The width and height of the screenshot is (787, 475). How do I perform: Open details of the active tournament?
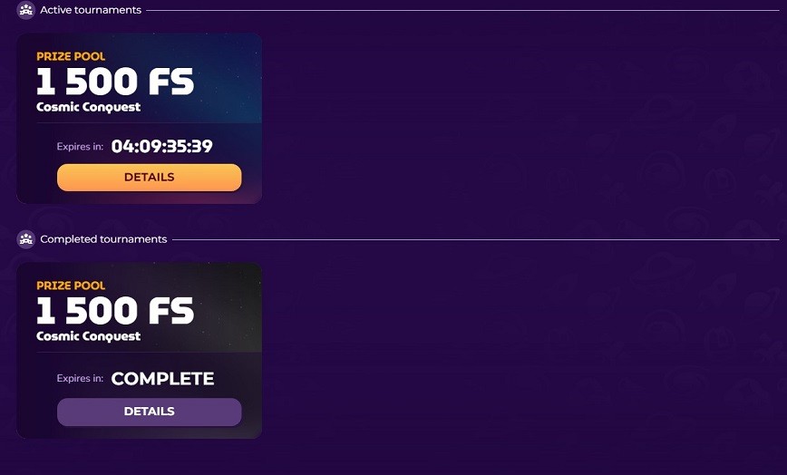click(149, 177)
